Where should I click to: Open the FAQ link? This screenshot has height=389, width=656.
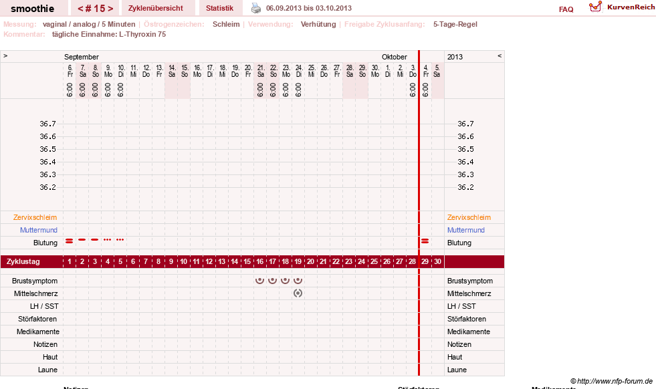pos(566,9)
